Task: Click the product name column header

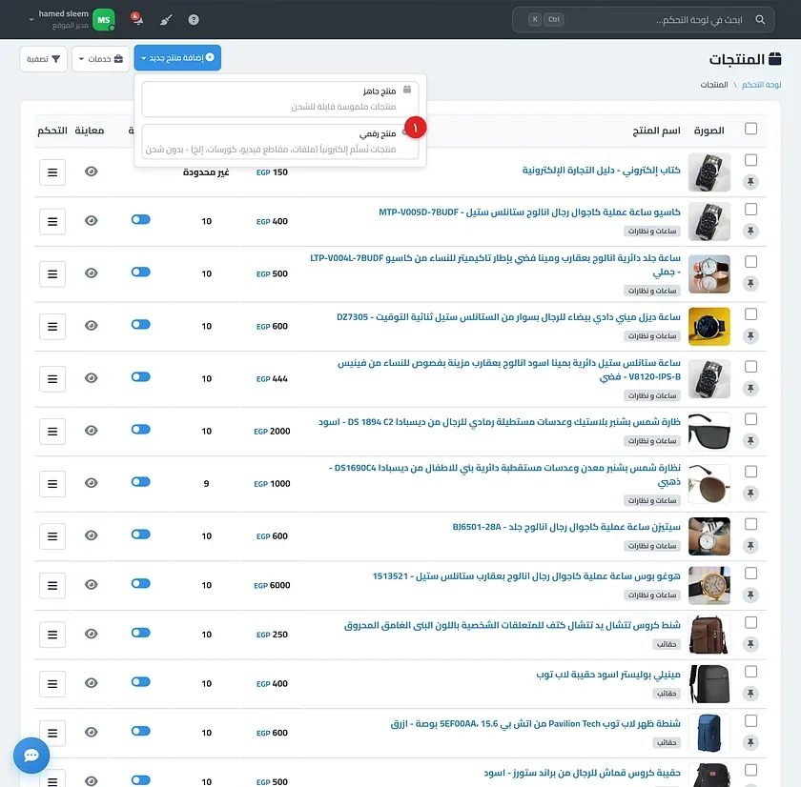Action: (656, 131)
